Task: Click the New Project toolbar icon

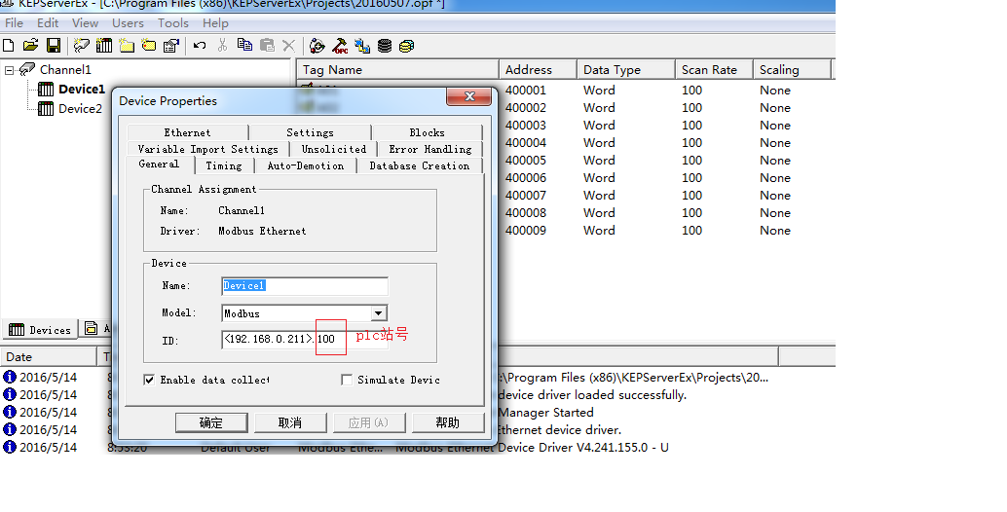Action: point(9,46)
